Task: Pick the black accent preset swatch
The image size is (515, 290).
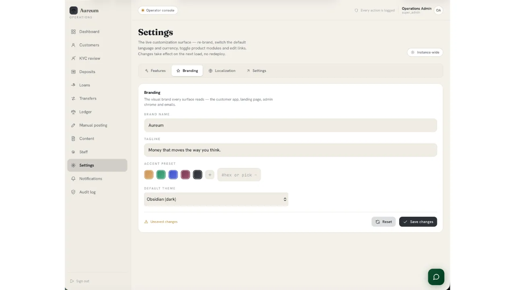Action: coord(198,174)
